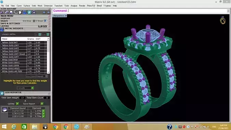Click the Diamond Round gem thumbnail
This screenshot has height=130, width=231.
4,110
